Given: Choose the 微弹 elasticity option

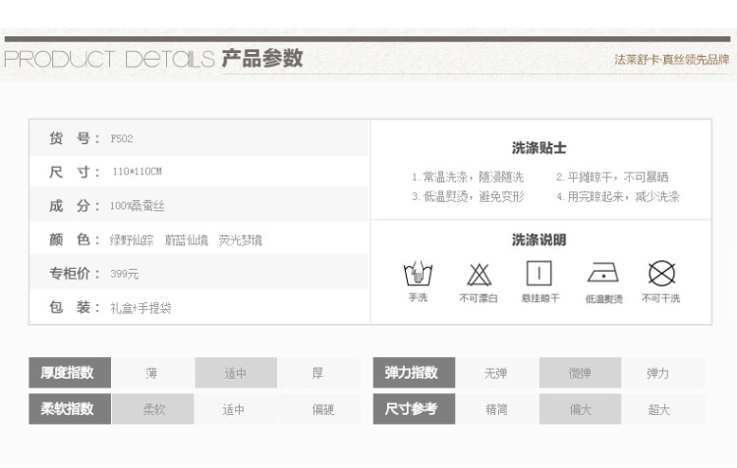Looking at the screenshot, I should click(580, 373).
